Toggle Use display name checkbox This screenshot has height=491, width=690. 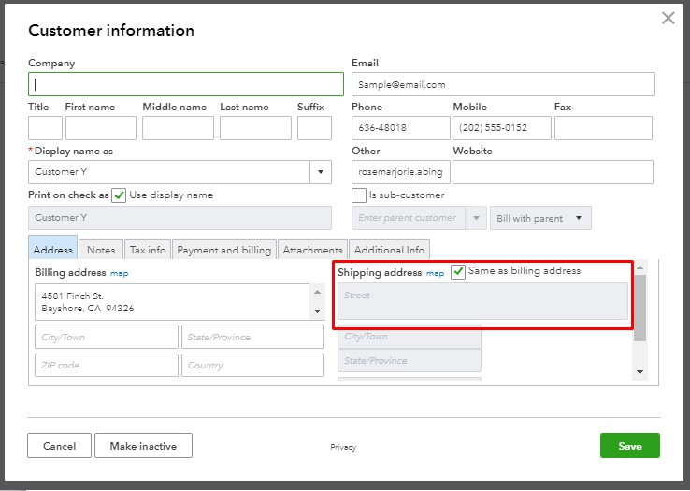click(x=119, y=195)
